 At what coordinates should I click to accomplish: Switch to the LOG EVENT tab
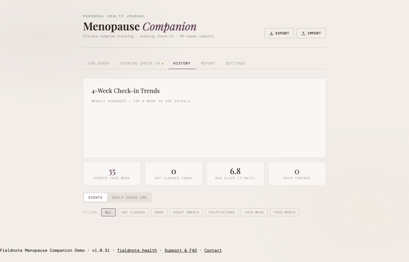pyautogui.click(x=99, y=63)
